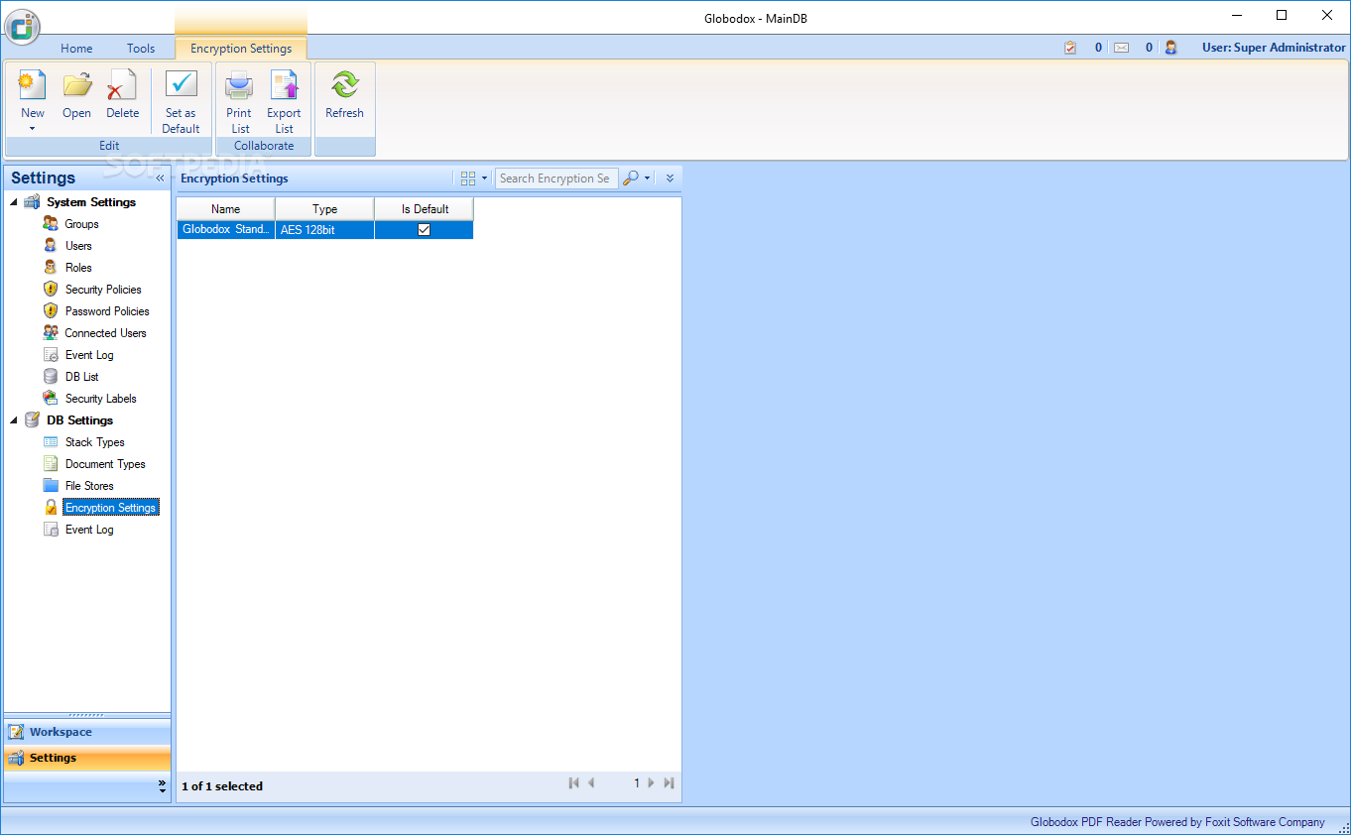Click the System Settings node label
The width and height of the screenshot is (1351, 835).
click(91, 202)
